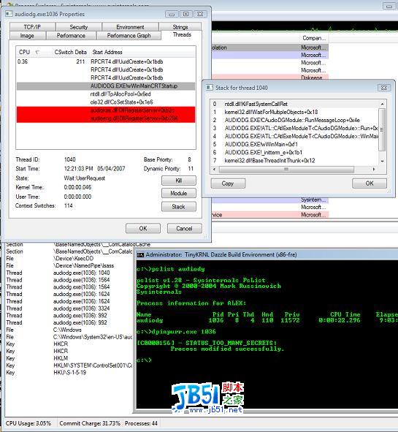This screenshot has height=432, width=398.
Task: Select the ole32.dll!CoSetState+0x1e6 thread row
Action: (106, 102)
